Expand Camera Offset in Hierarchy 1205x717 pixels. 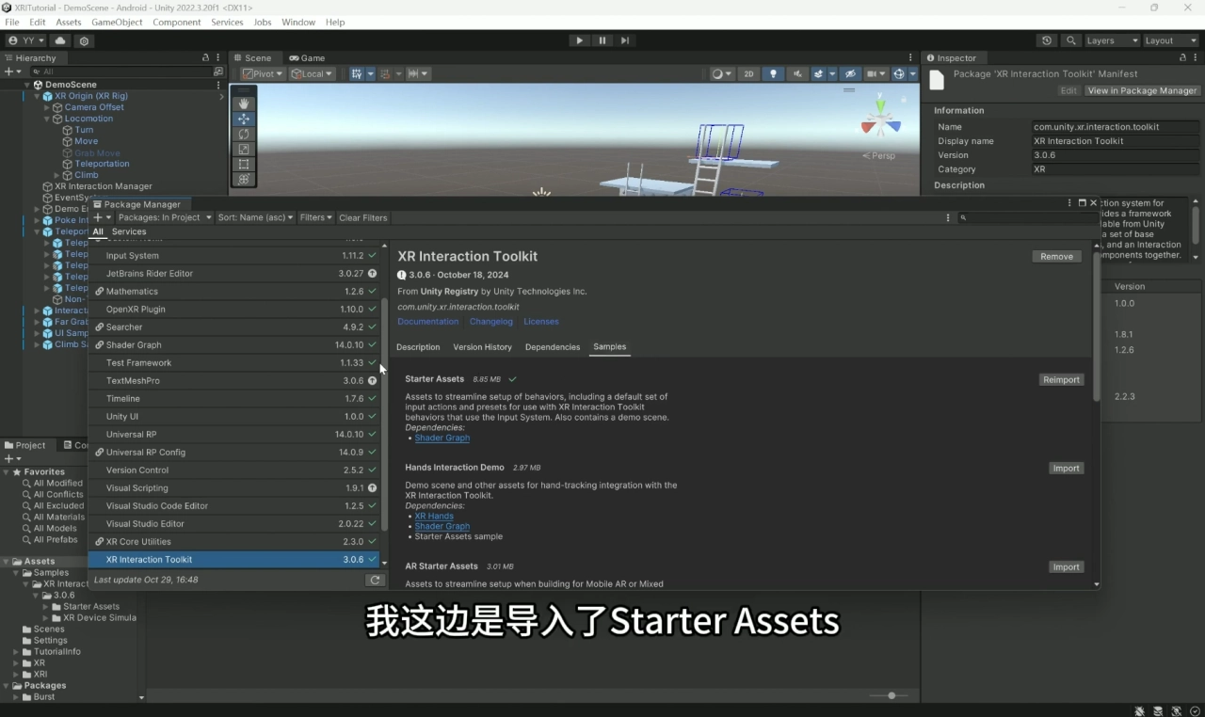[47, 107]
